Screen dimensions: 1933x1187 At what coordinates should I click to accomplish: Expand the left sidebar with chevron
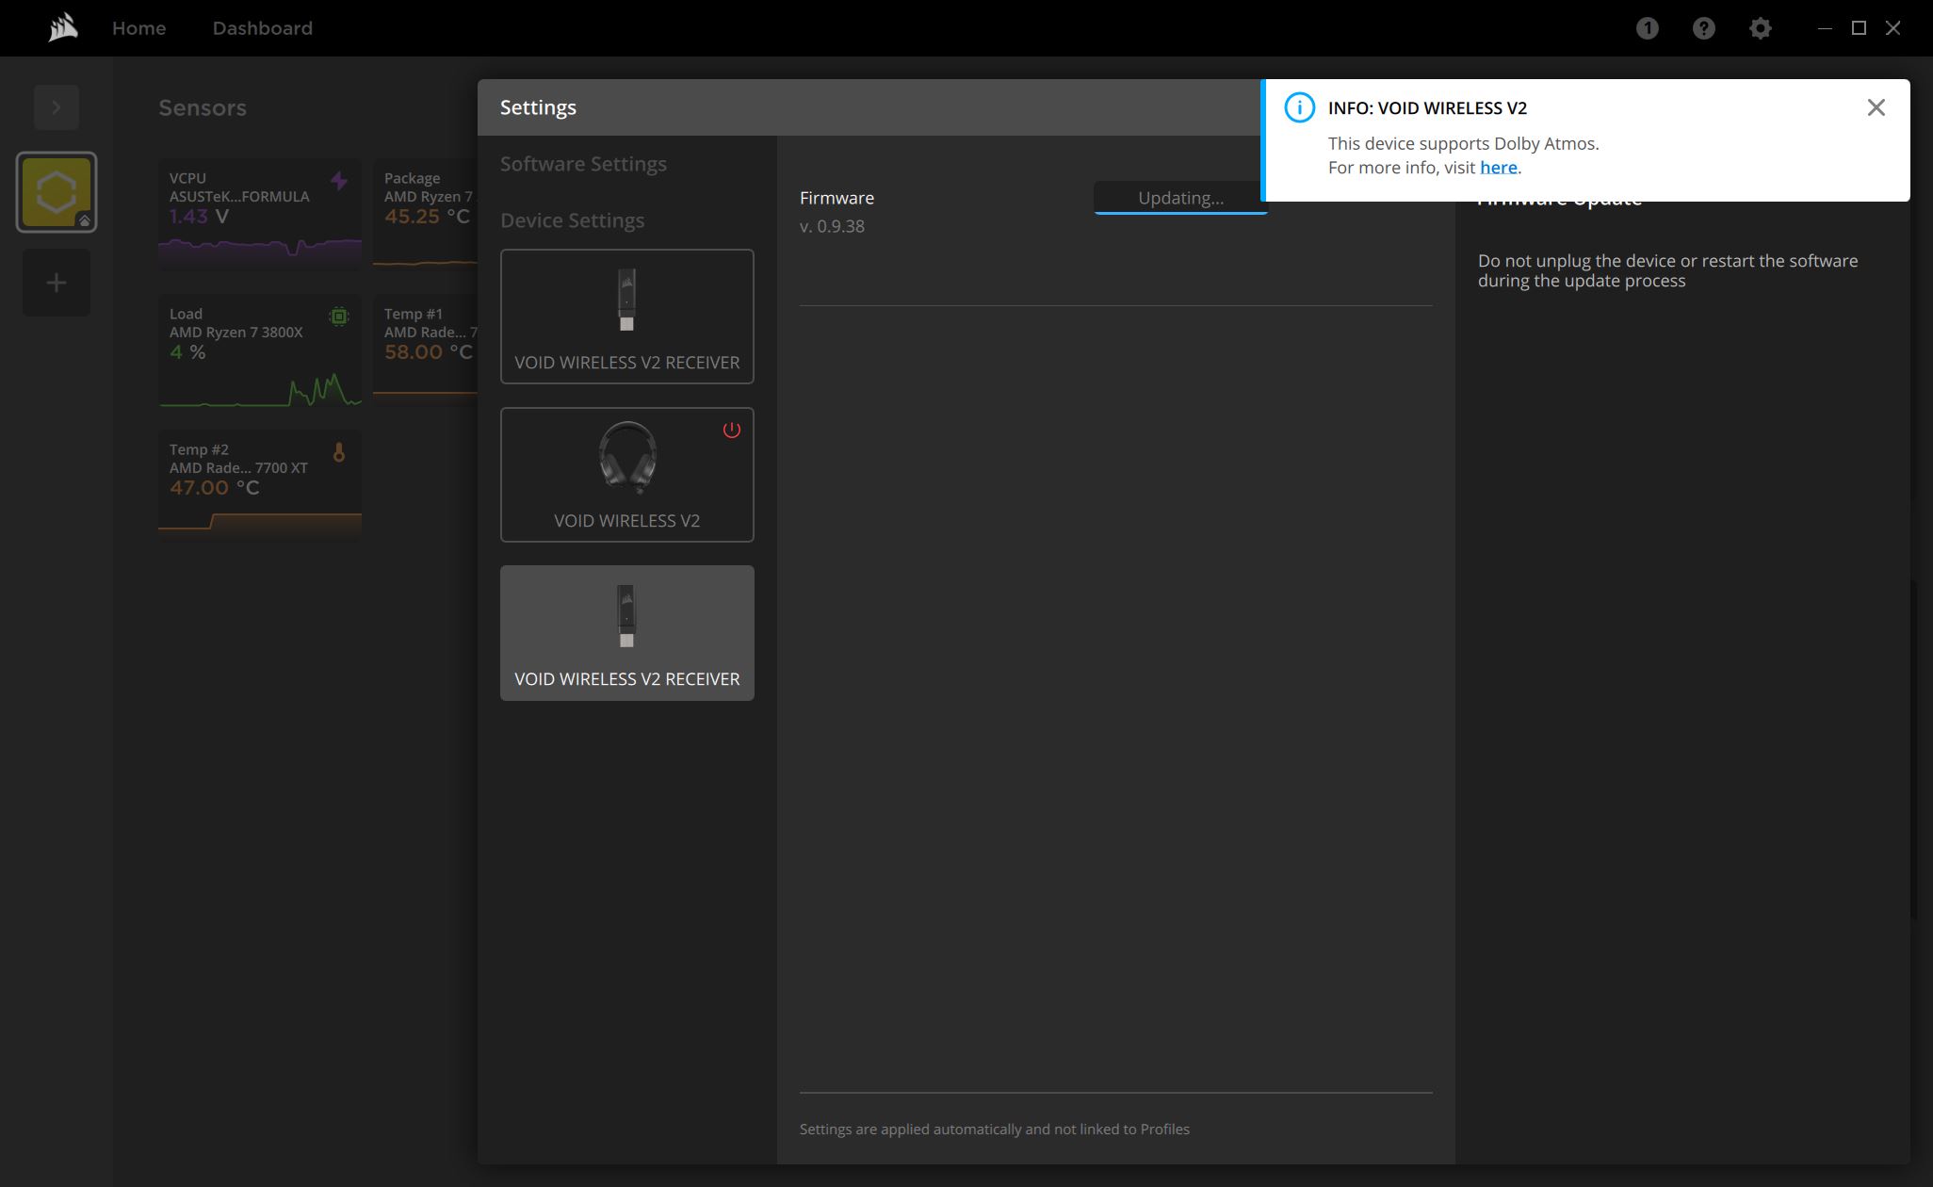(x=57, y=107)
